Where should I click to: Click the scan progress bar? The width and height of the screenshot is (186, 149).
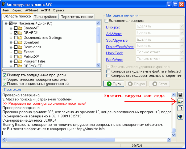point(52,70)
